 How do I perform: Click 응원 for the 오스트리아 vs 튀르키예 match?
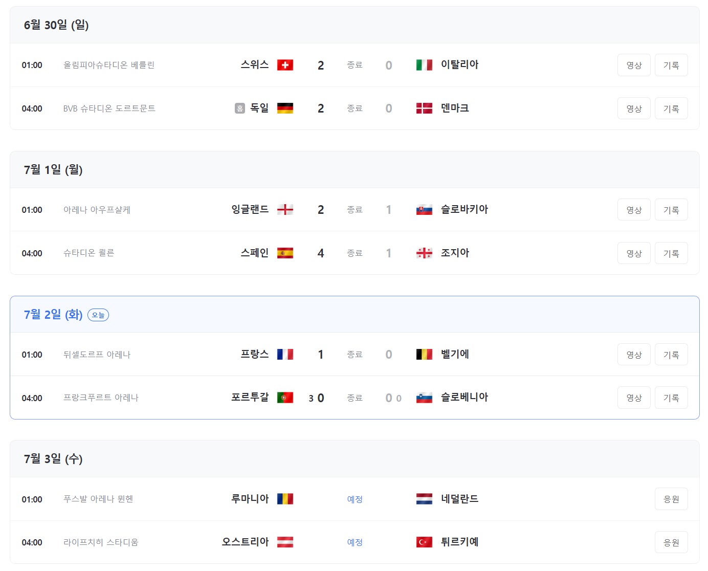[671, 542]
